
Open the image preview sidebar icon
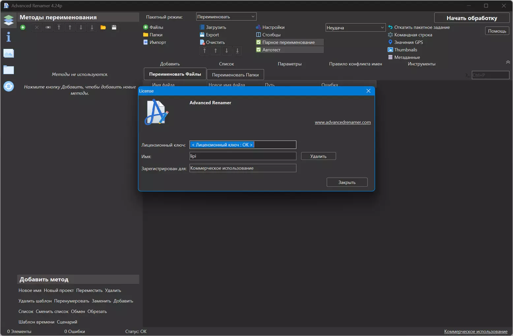pyautogui.click(x=9, y=53)
